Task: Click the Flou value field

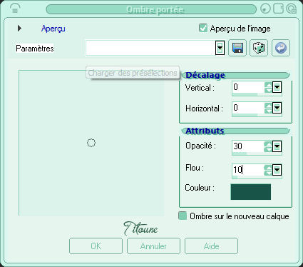Action: [248, 170]
